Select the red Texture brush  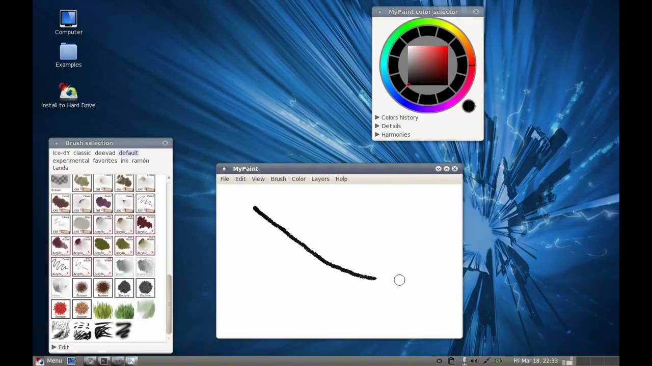(61, 309)
